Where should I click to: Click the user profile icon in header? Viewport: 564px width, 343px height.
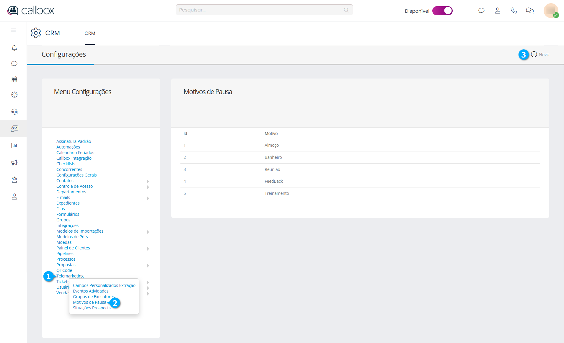(x=498, y=11)
